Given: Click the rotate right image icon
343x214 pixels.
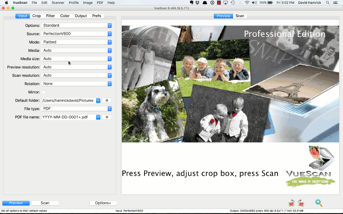Looking at the screenshot, I should pyautogui.click(x=301, y=203).
